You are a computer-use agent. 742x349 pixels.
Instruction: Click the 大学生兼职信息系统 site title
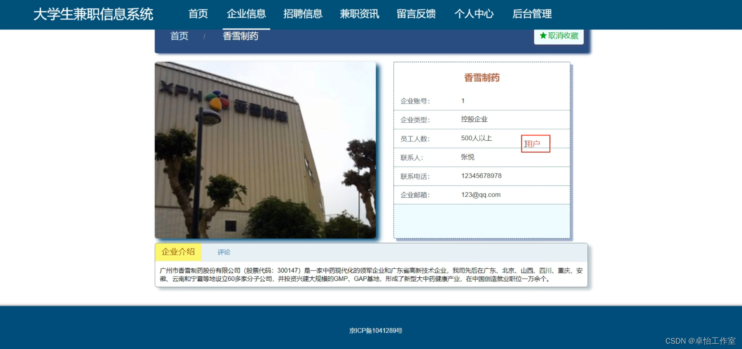click(93, 14)
